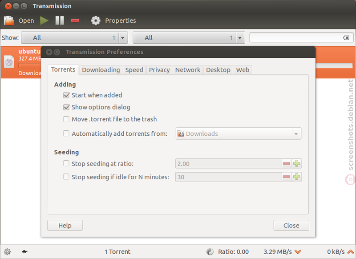Toggle turtle alternative speed limits icon
Viewport: 356px width, 259px height.
point(24,251)
